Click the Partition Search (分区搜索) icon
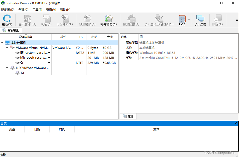This screenshot has height=157, width=239. [65, 19]
